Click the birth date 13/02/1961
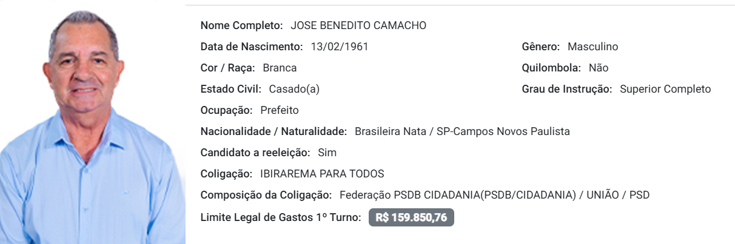 (x=340, y=47)
